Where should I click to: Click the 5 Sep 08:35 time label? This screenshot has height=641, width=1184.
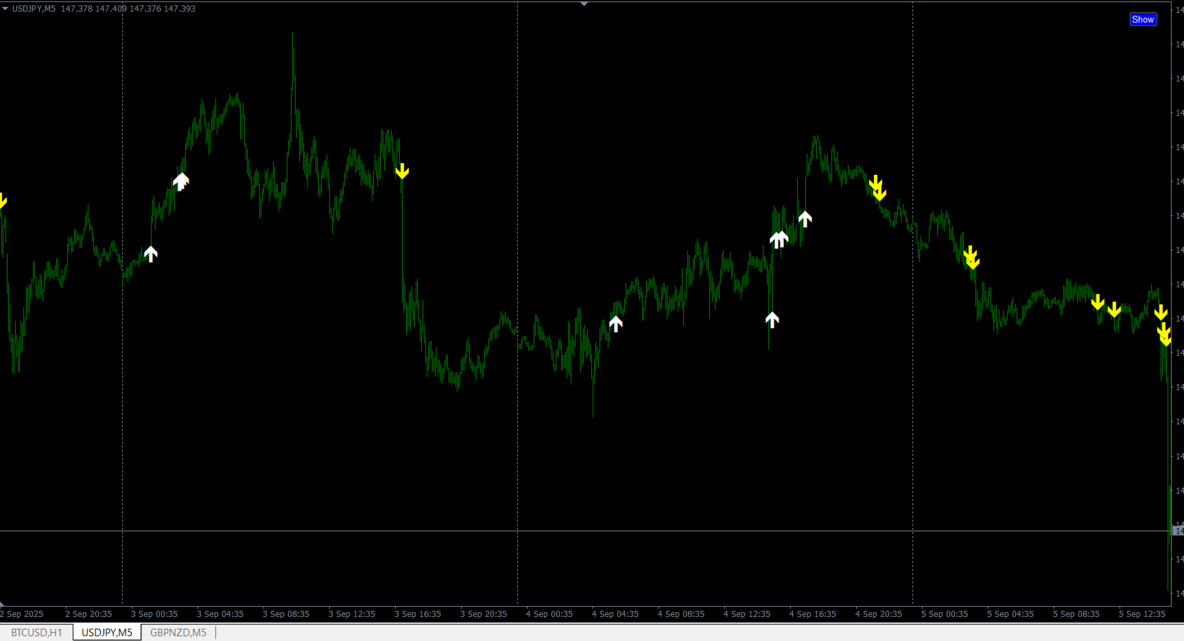pos(1076,614)
